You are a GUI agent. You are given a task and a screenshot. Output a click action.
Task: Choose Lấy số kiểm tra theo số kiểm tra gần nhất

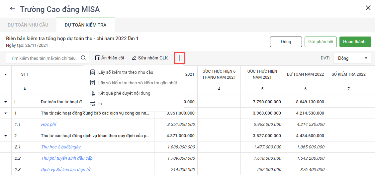[x=138, y=83]
